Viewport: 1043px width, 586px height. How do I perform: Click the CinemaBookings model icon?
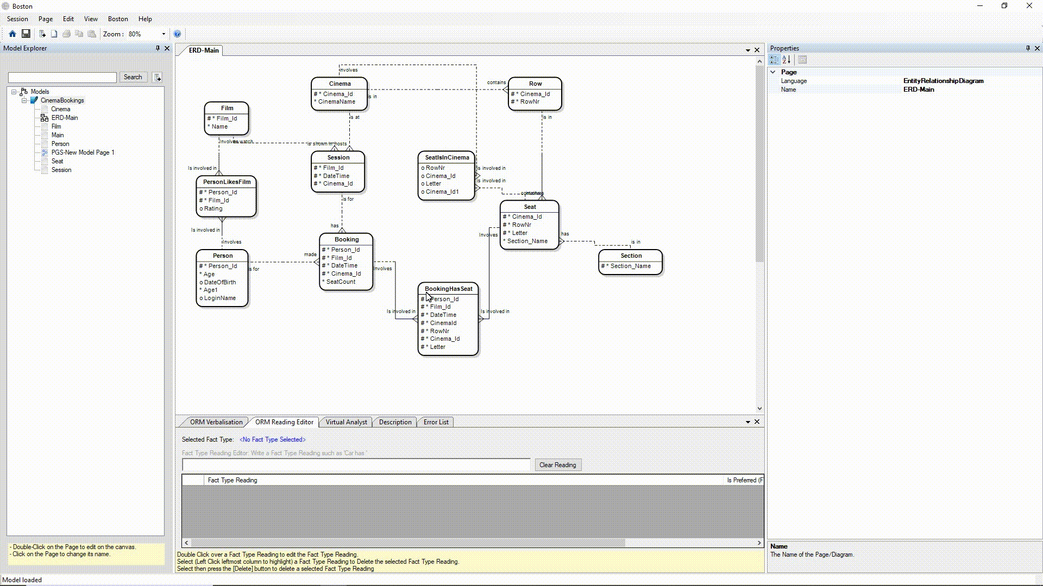click(34, 100)
